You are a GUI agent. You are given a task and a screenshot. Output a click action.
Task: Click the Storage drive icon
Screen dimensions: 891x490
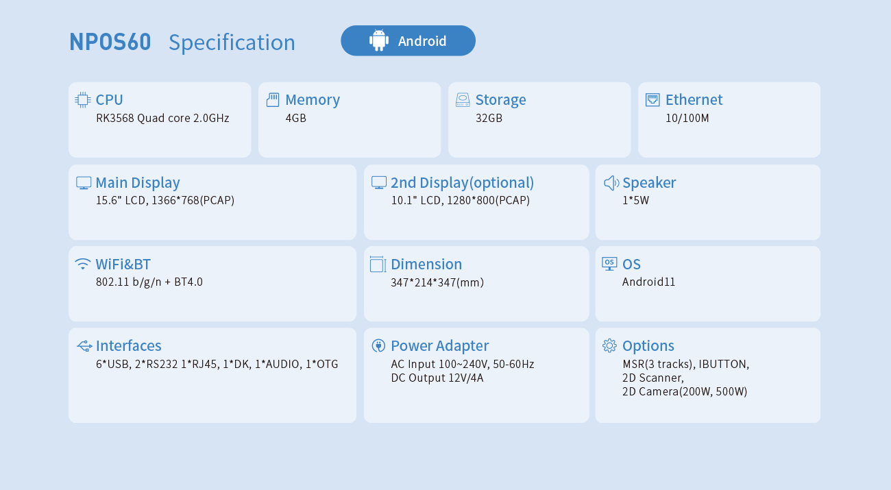pos(463,100)
